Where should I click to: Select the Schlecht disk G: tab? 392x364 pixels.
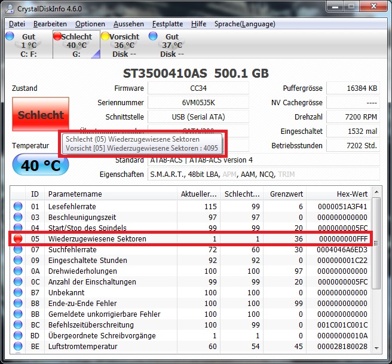(x=76, y=45)
